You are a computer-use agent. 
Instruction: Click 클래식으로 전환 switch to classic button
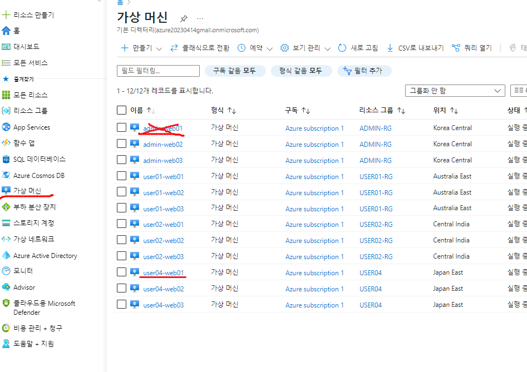pyautogui.click(x=200, y=48)
